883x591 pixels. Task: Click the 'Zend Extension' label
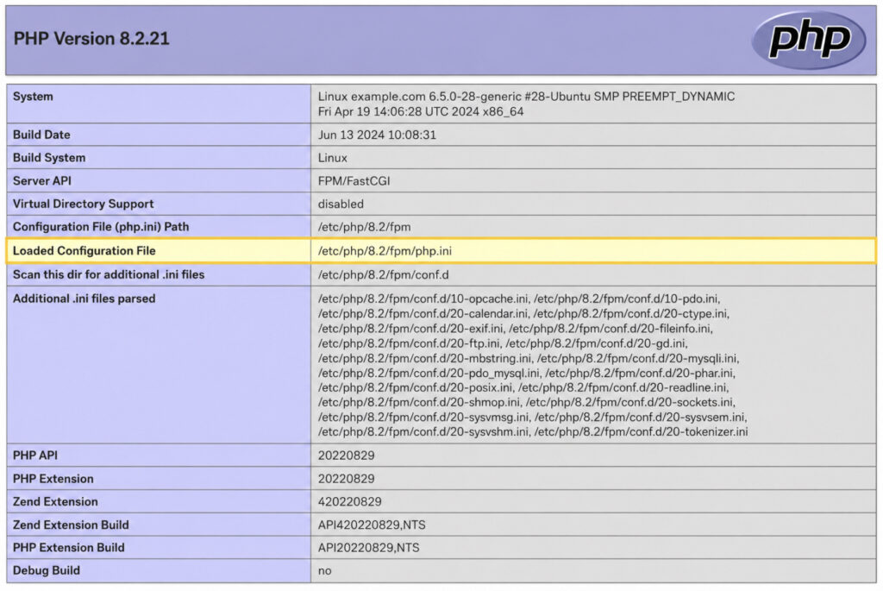[55, 501]
